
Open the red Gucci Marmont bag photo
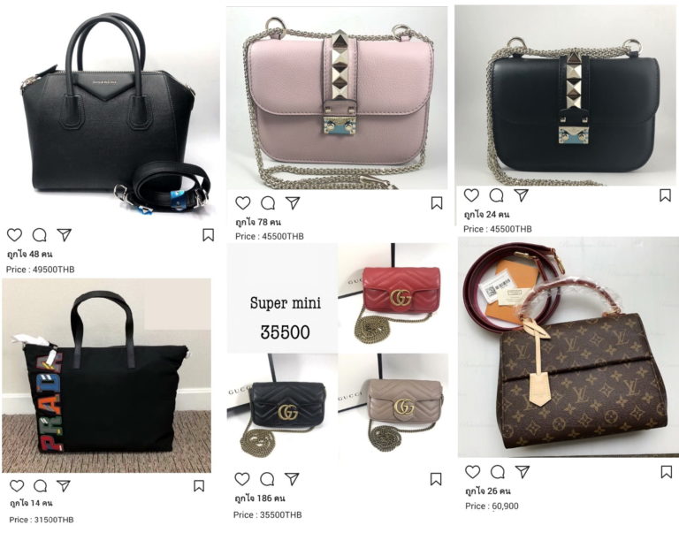(x=393, y=298)
